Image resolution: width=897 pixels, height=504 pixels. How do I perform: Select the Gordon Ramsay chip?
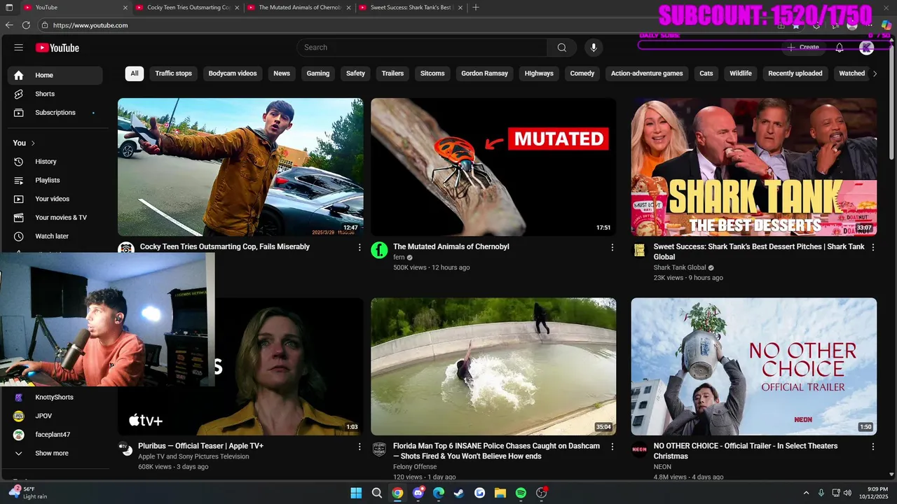pos(484,73)
